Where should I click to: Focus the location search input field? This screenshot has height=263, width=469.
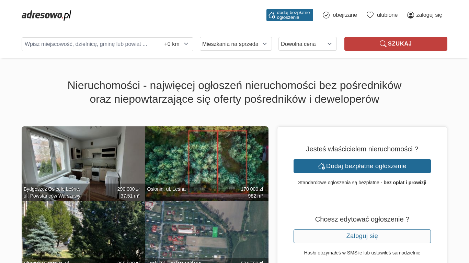pos(91,44)
